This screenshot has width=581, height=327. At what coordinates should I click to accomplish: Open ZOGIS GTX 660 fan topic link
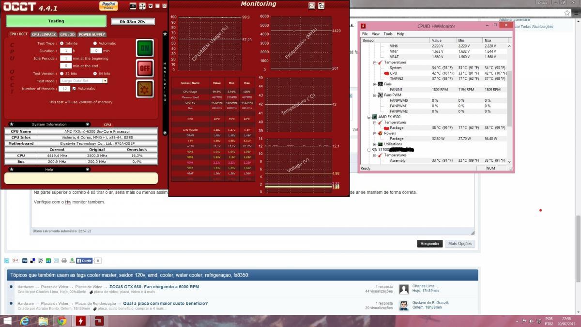pos(154,287)
